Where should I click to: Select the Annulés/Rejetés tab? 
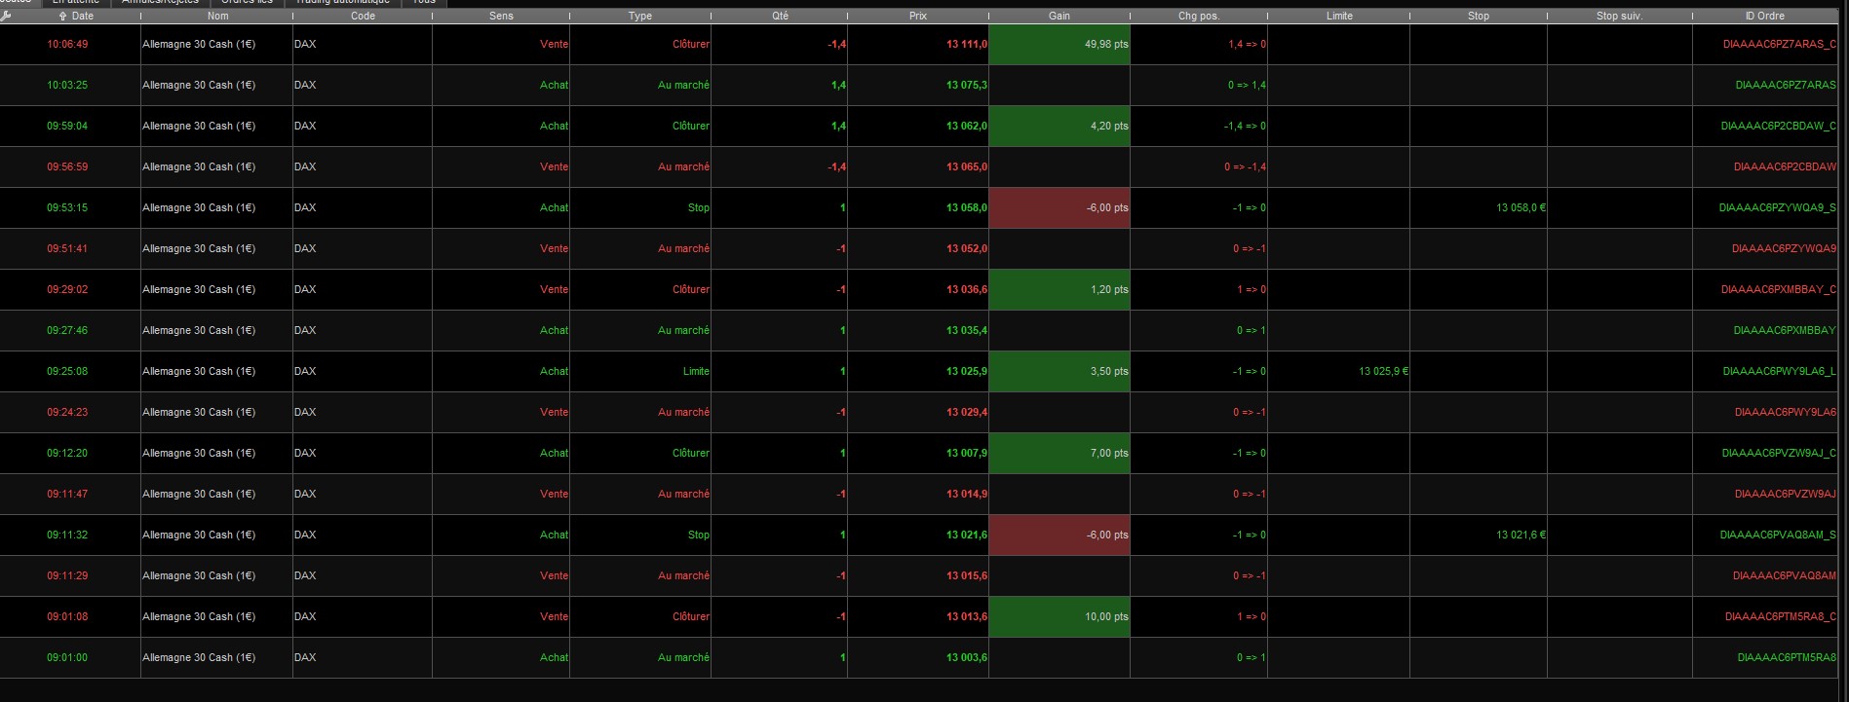160,2
